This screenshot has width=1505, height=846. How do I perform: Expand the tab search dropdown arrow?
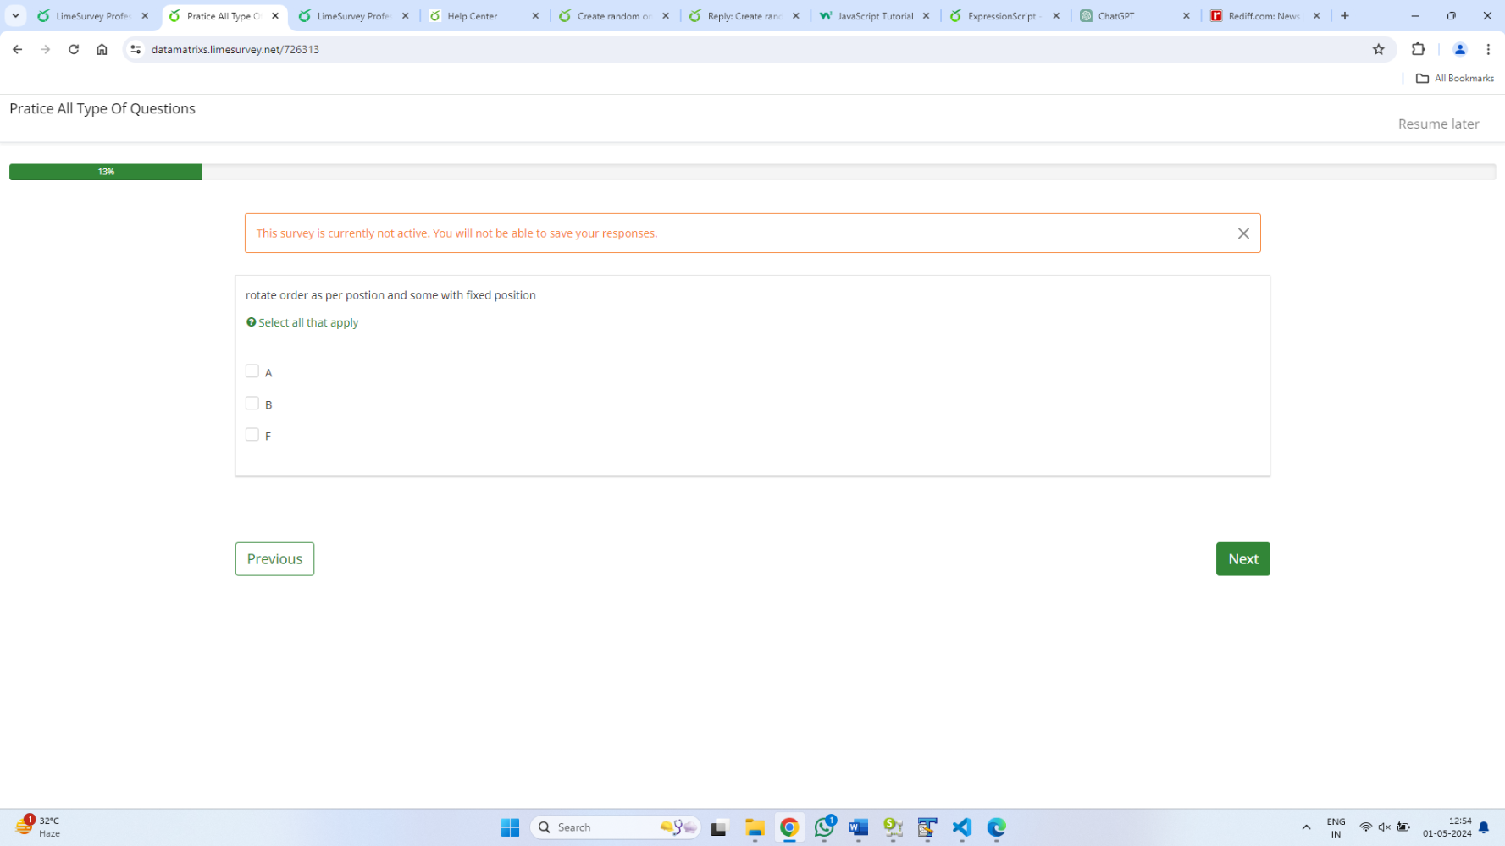click(x=15, y=15)
